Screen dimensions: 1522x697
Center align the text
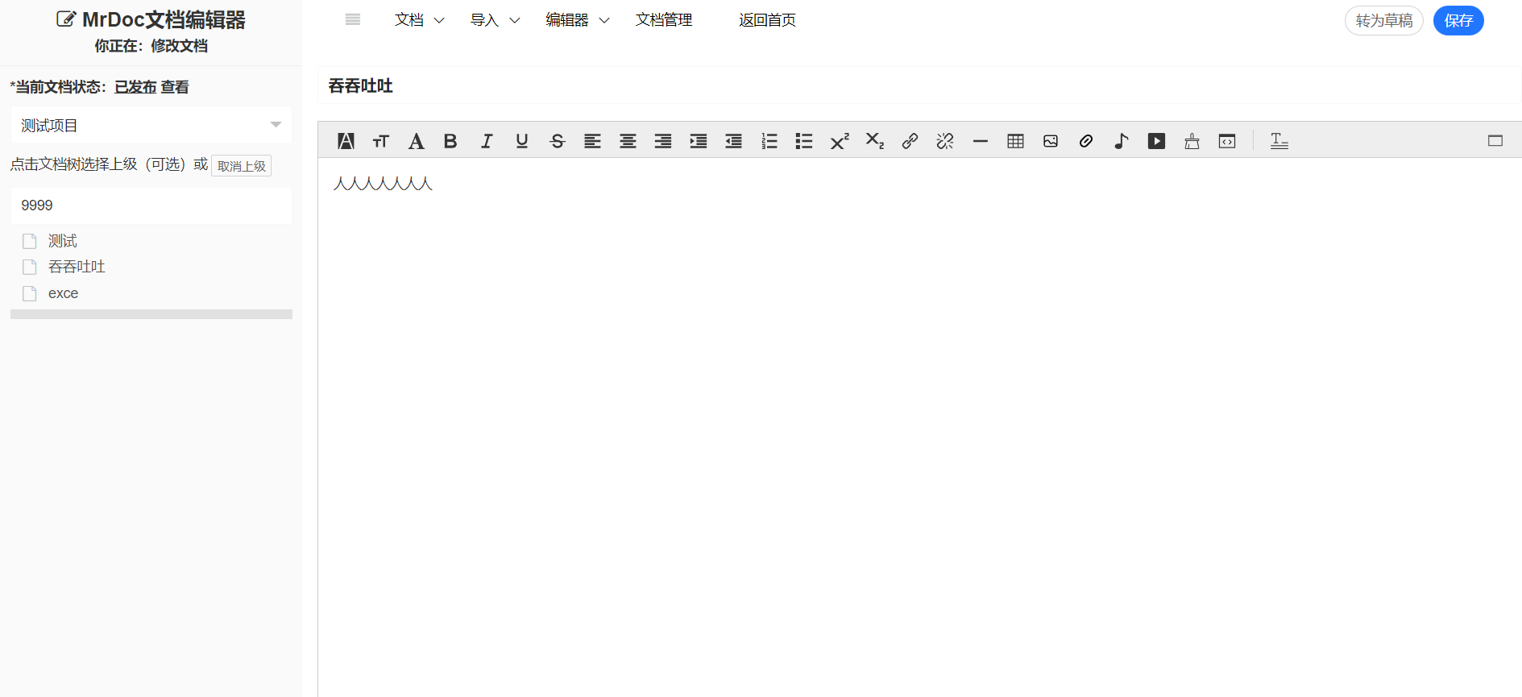tap(628, 141)
